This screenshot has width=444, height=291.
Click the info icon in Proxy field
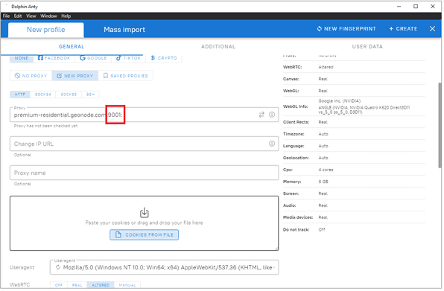(273, 115)
